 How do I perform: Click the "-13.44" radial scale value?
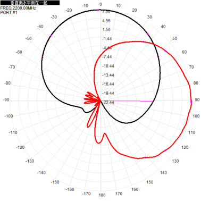tap(108, 76)
